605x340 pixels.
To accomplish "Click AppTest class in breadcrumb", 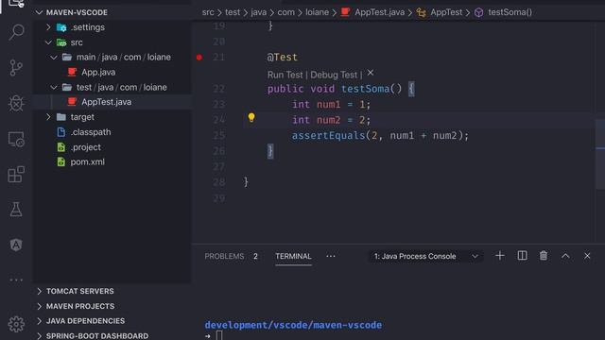I will click(x=446, y=12).
